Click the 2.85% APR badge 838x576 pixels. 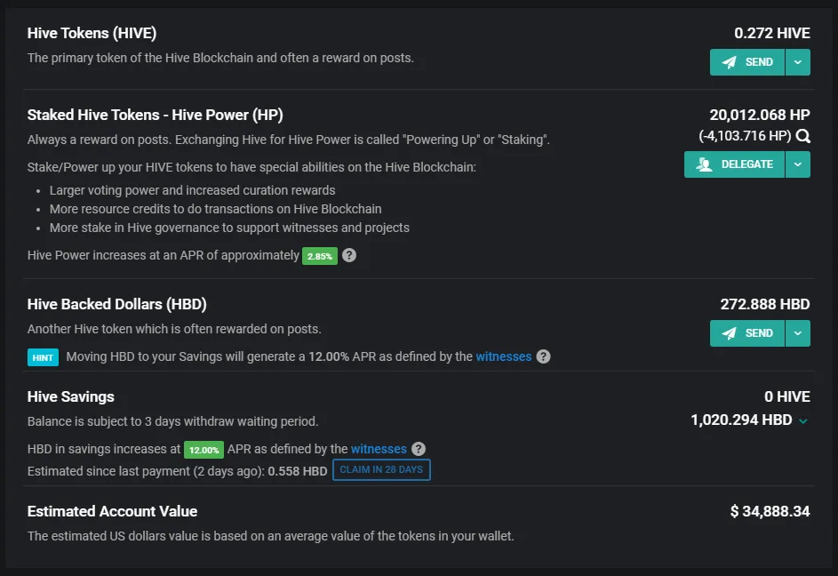[x=320, y=256]
